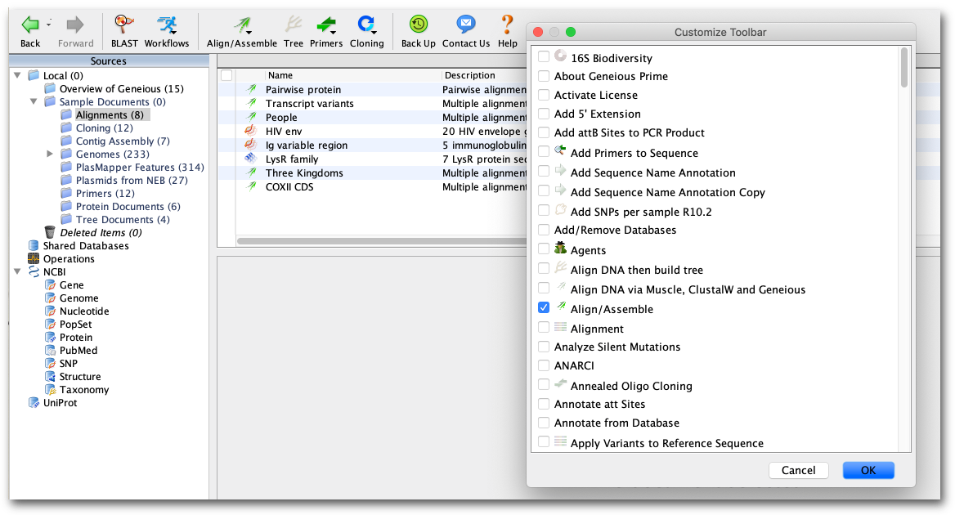
Task: Select the Pairwise protein document row
Action: coord(372,89)
